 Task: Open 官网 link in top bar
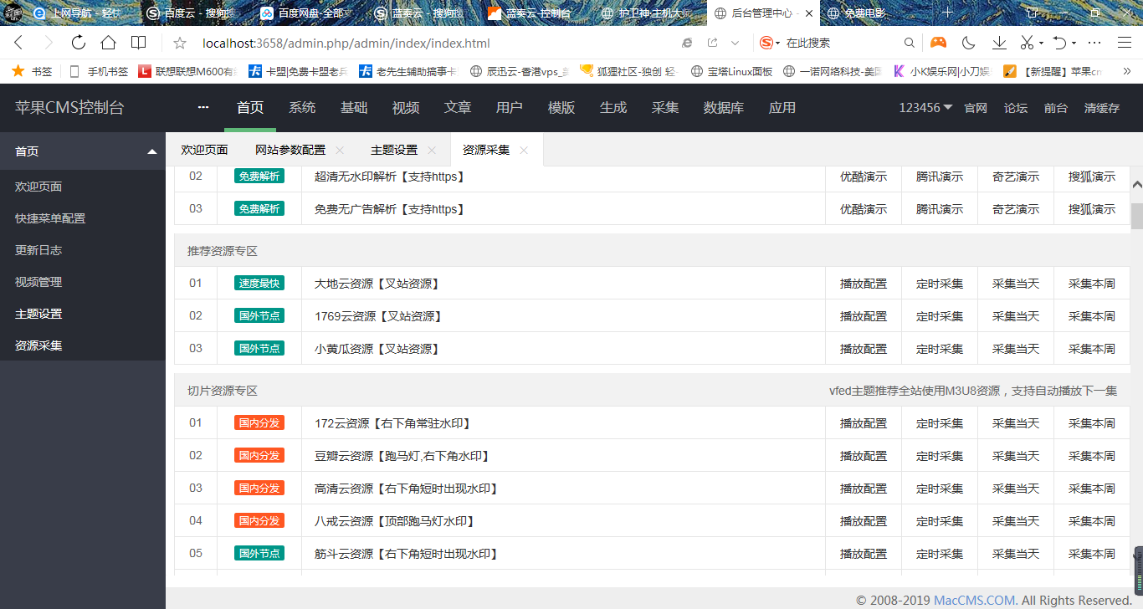976,107
